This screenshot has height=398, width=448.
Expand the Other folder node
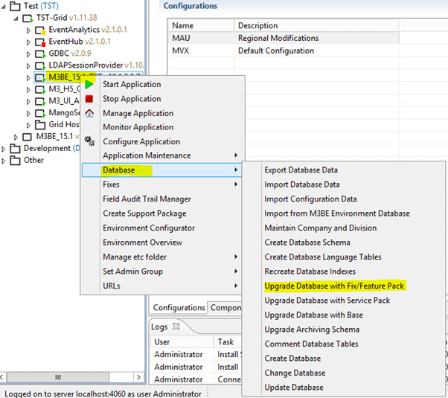4,161
